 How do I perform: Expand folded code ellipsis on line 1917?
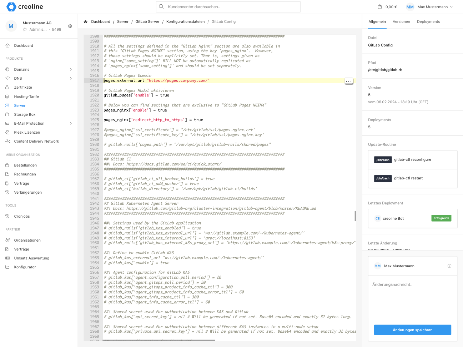pyautogui.click(x=349, y=81)
